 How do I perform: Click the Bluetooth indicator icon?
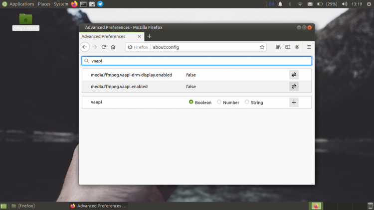point(290,4)
